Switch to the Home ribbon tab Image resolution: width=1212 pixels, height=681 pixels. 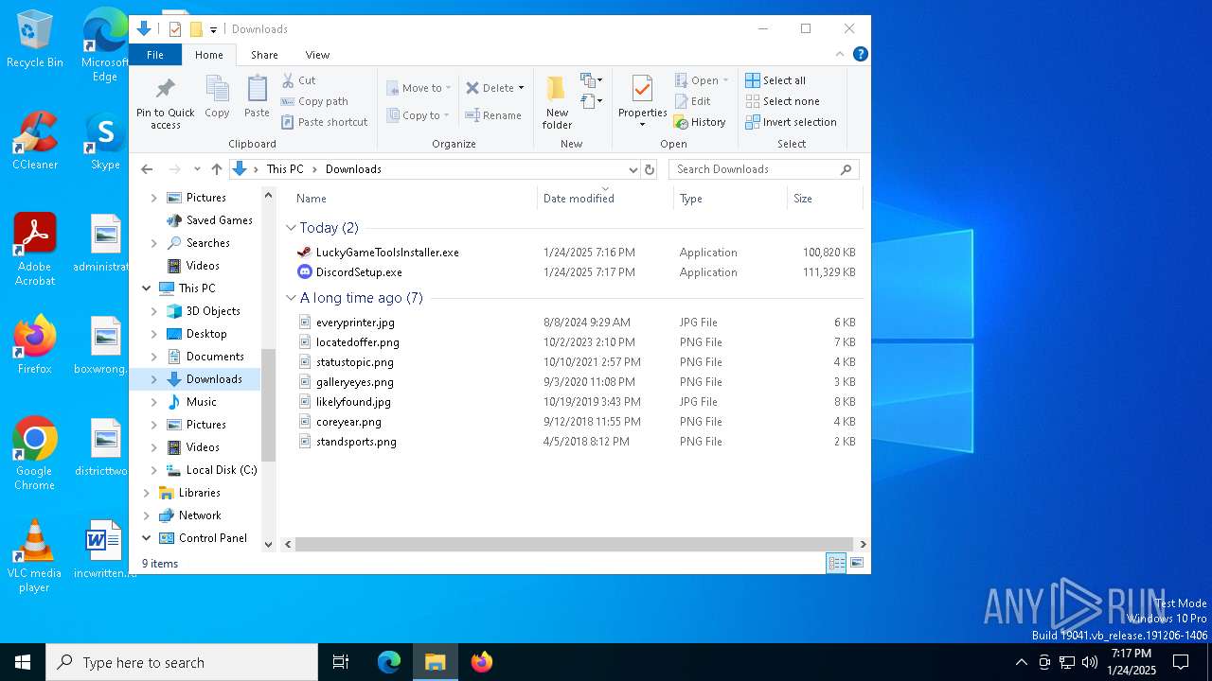(209, 55)
